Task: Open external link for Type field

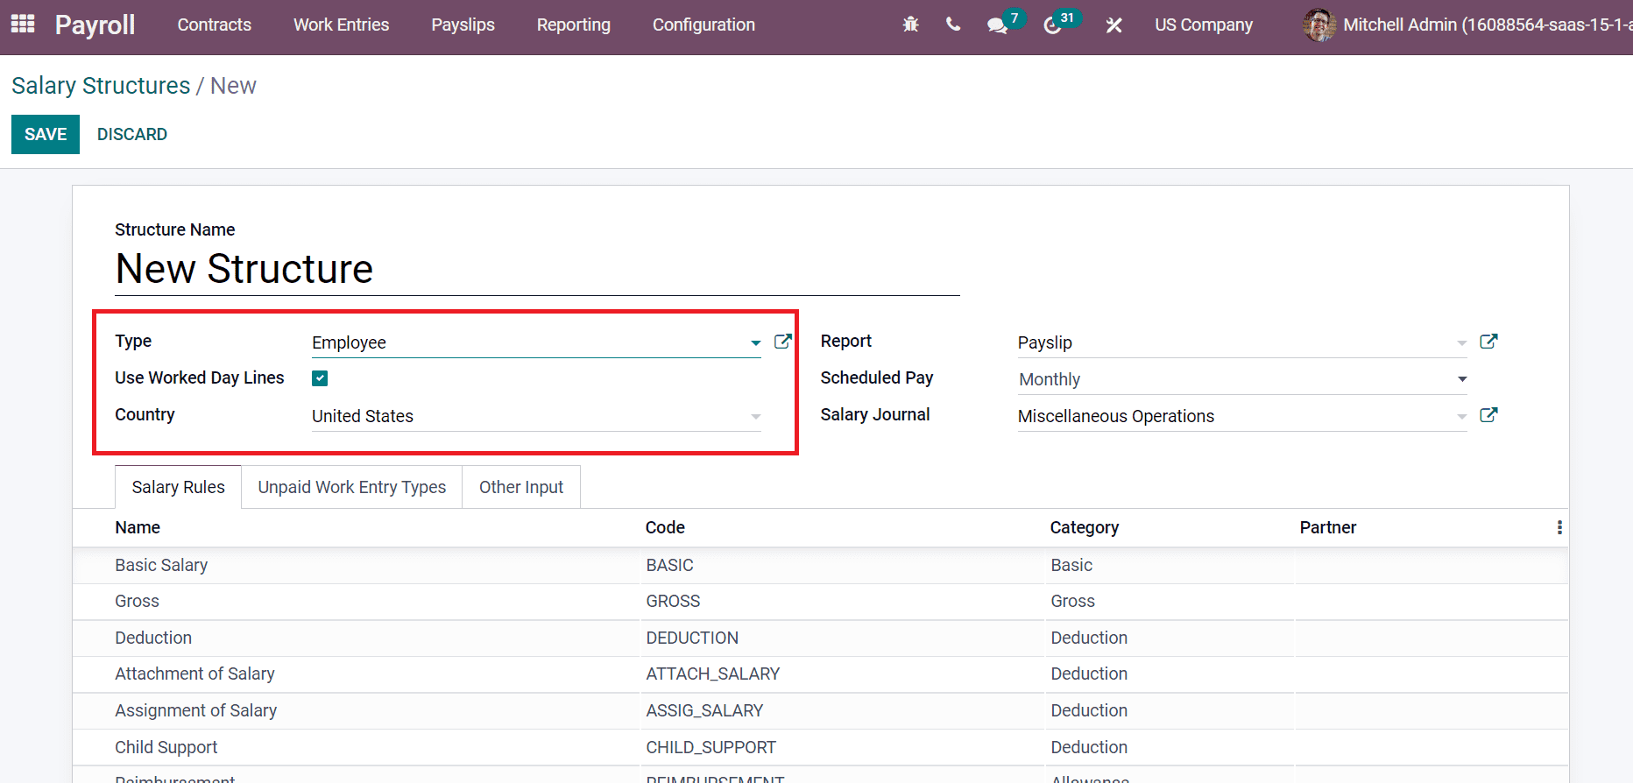Action: pos(783,342)
